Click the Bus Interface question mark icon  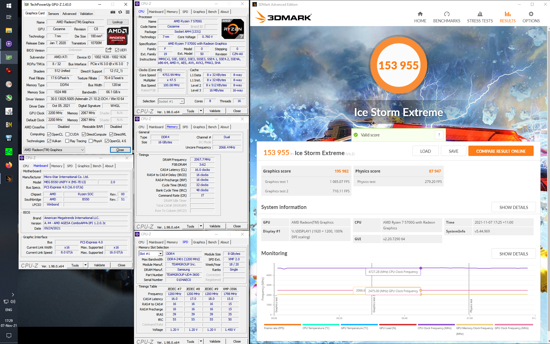pyautogui.click(x=127, y=64)
